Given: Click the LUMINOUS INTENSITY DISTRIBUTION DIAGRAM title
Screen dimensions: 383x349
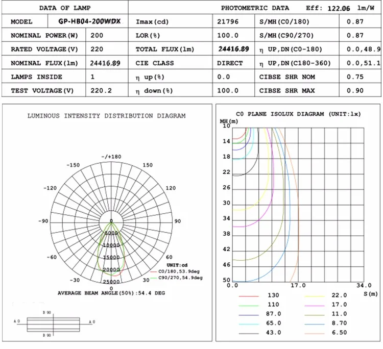Looking at the screenshot, I should point(107,116).
